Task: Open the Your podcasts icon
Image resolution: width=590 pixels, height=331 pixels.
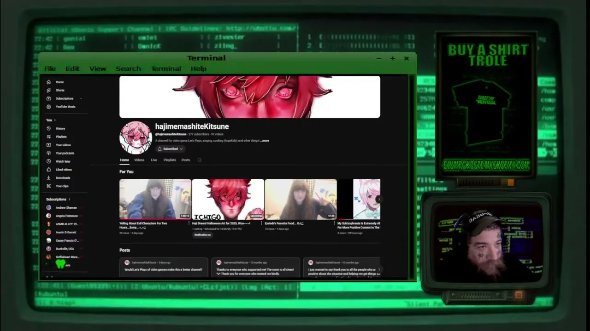Action: coord(48,153)
